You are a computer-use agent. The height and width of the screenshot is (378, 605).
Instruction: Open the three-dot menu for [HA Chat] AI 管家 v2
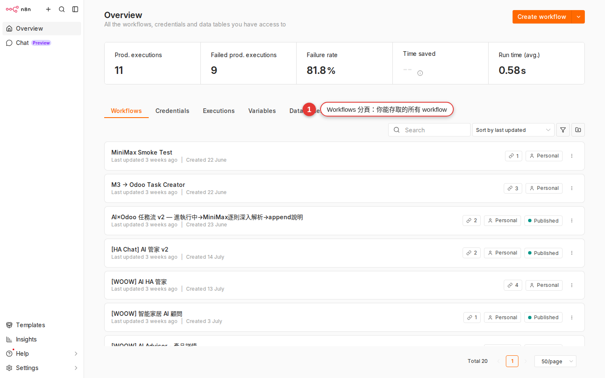click(x=572, y=253)
